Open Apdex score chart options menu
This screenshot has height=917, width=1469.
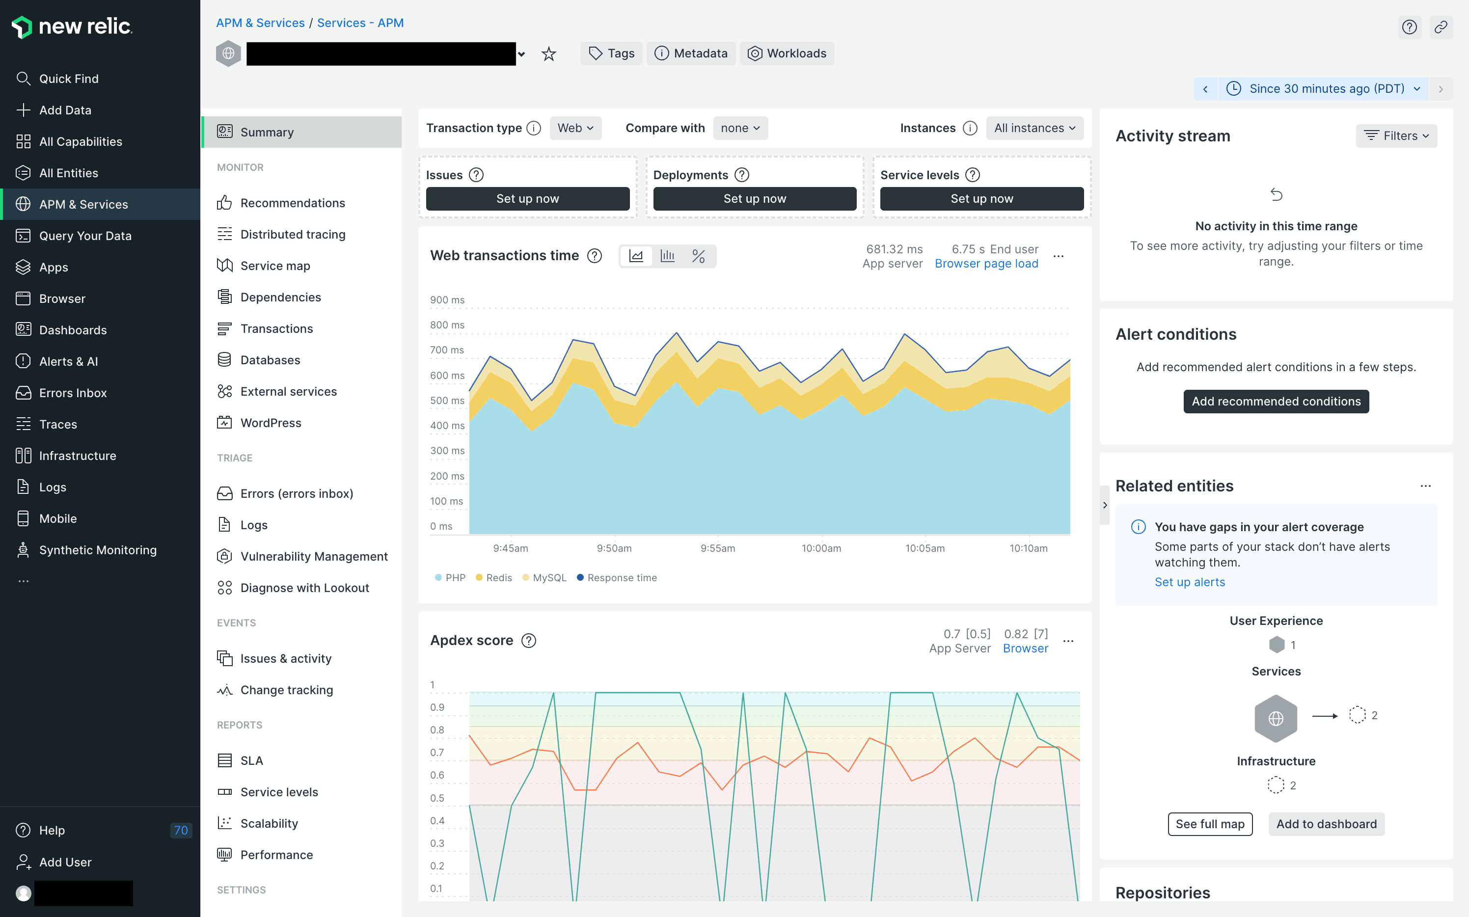1069,642
